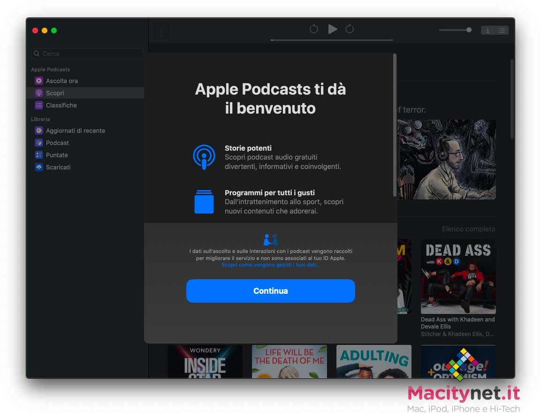Open Dead Ass podcast artwork
The image size is (541, 413).
pos(458,276)
